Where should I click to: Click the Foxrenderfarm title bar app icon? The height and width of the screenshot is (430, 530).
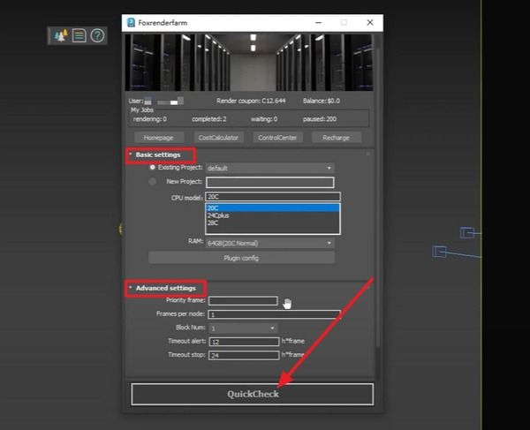point(131,23)
